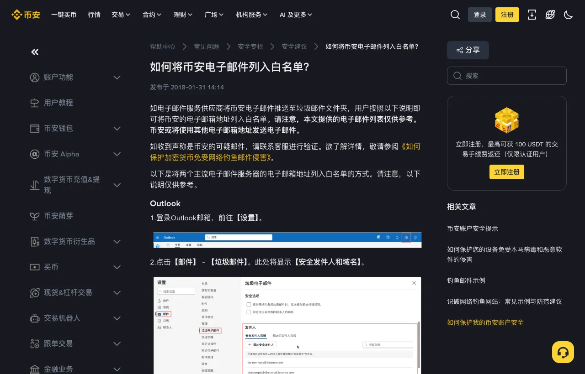585x374 pixels.
Task: Click the 登录 button
Action: (480, 15)
